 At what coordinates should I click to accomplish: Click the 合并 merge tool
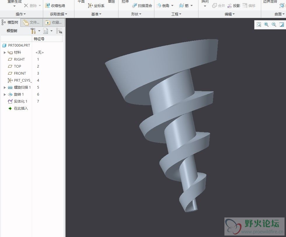pyautogui.click(x=218, y=6)
